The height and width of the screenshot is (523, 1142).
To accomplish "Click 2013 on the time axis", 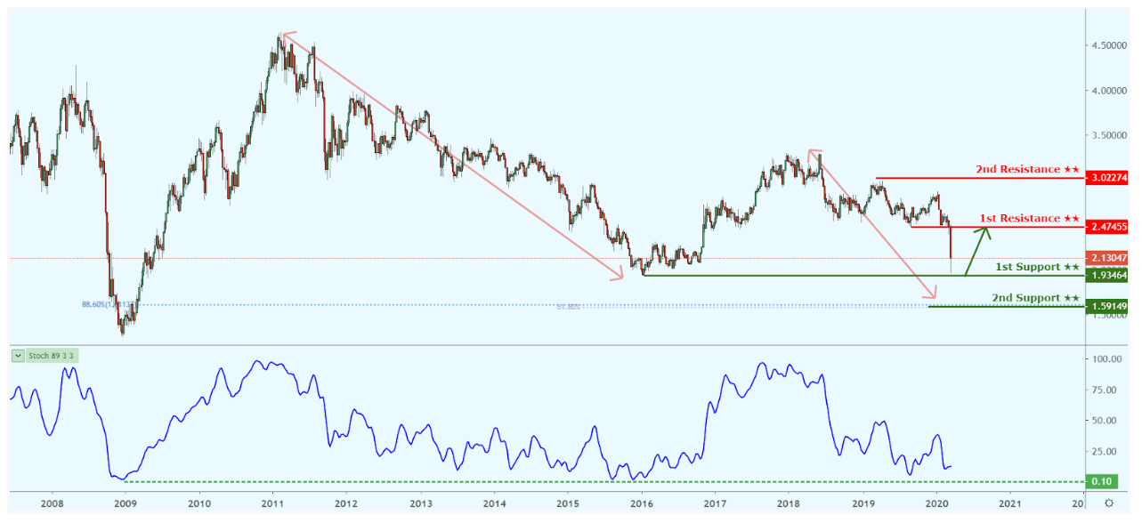I will click(420, 503).
